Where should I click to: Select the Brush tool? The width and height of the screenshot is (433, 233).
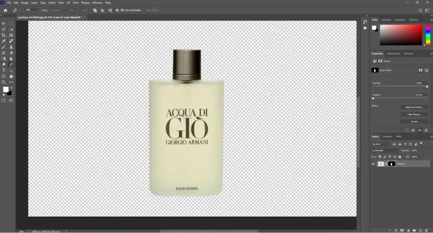point(3,47)
